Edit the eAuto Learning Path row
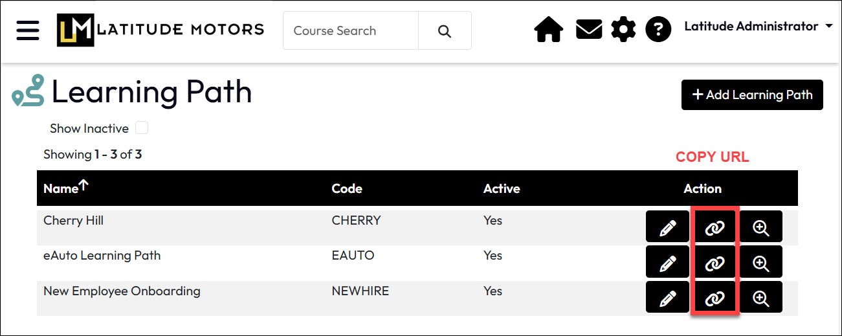842x336 pixels. 667,263
